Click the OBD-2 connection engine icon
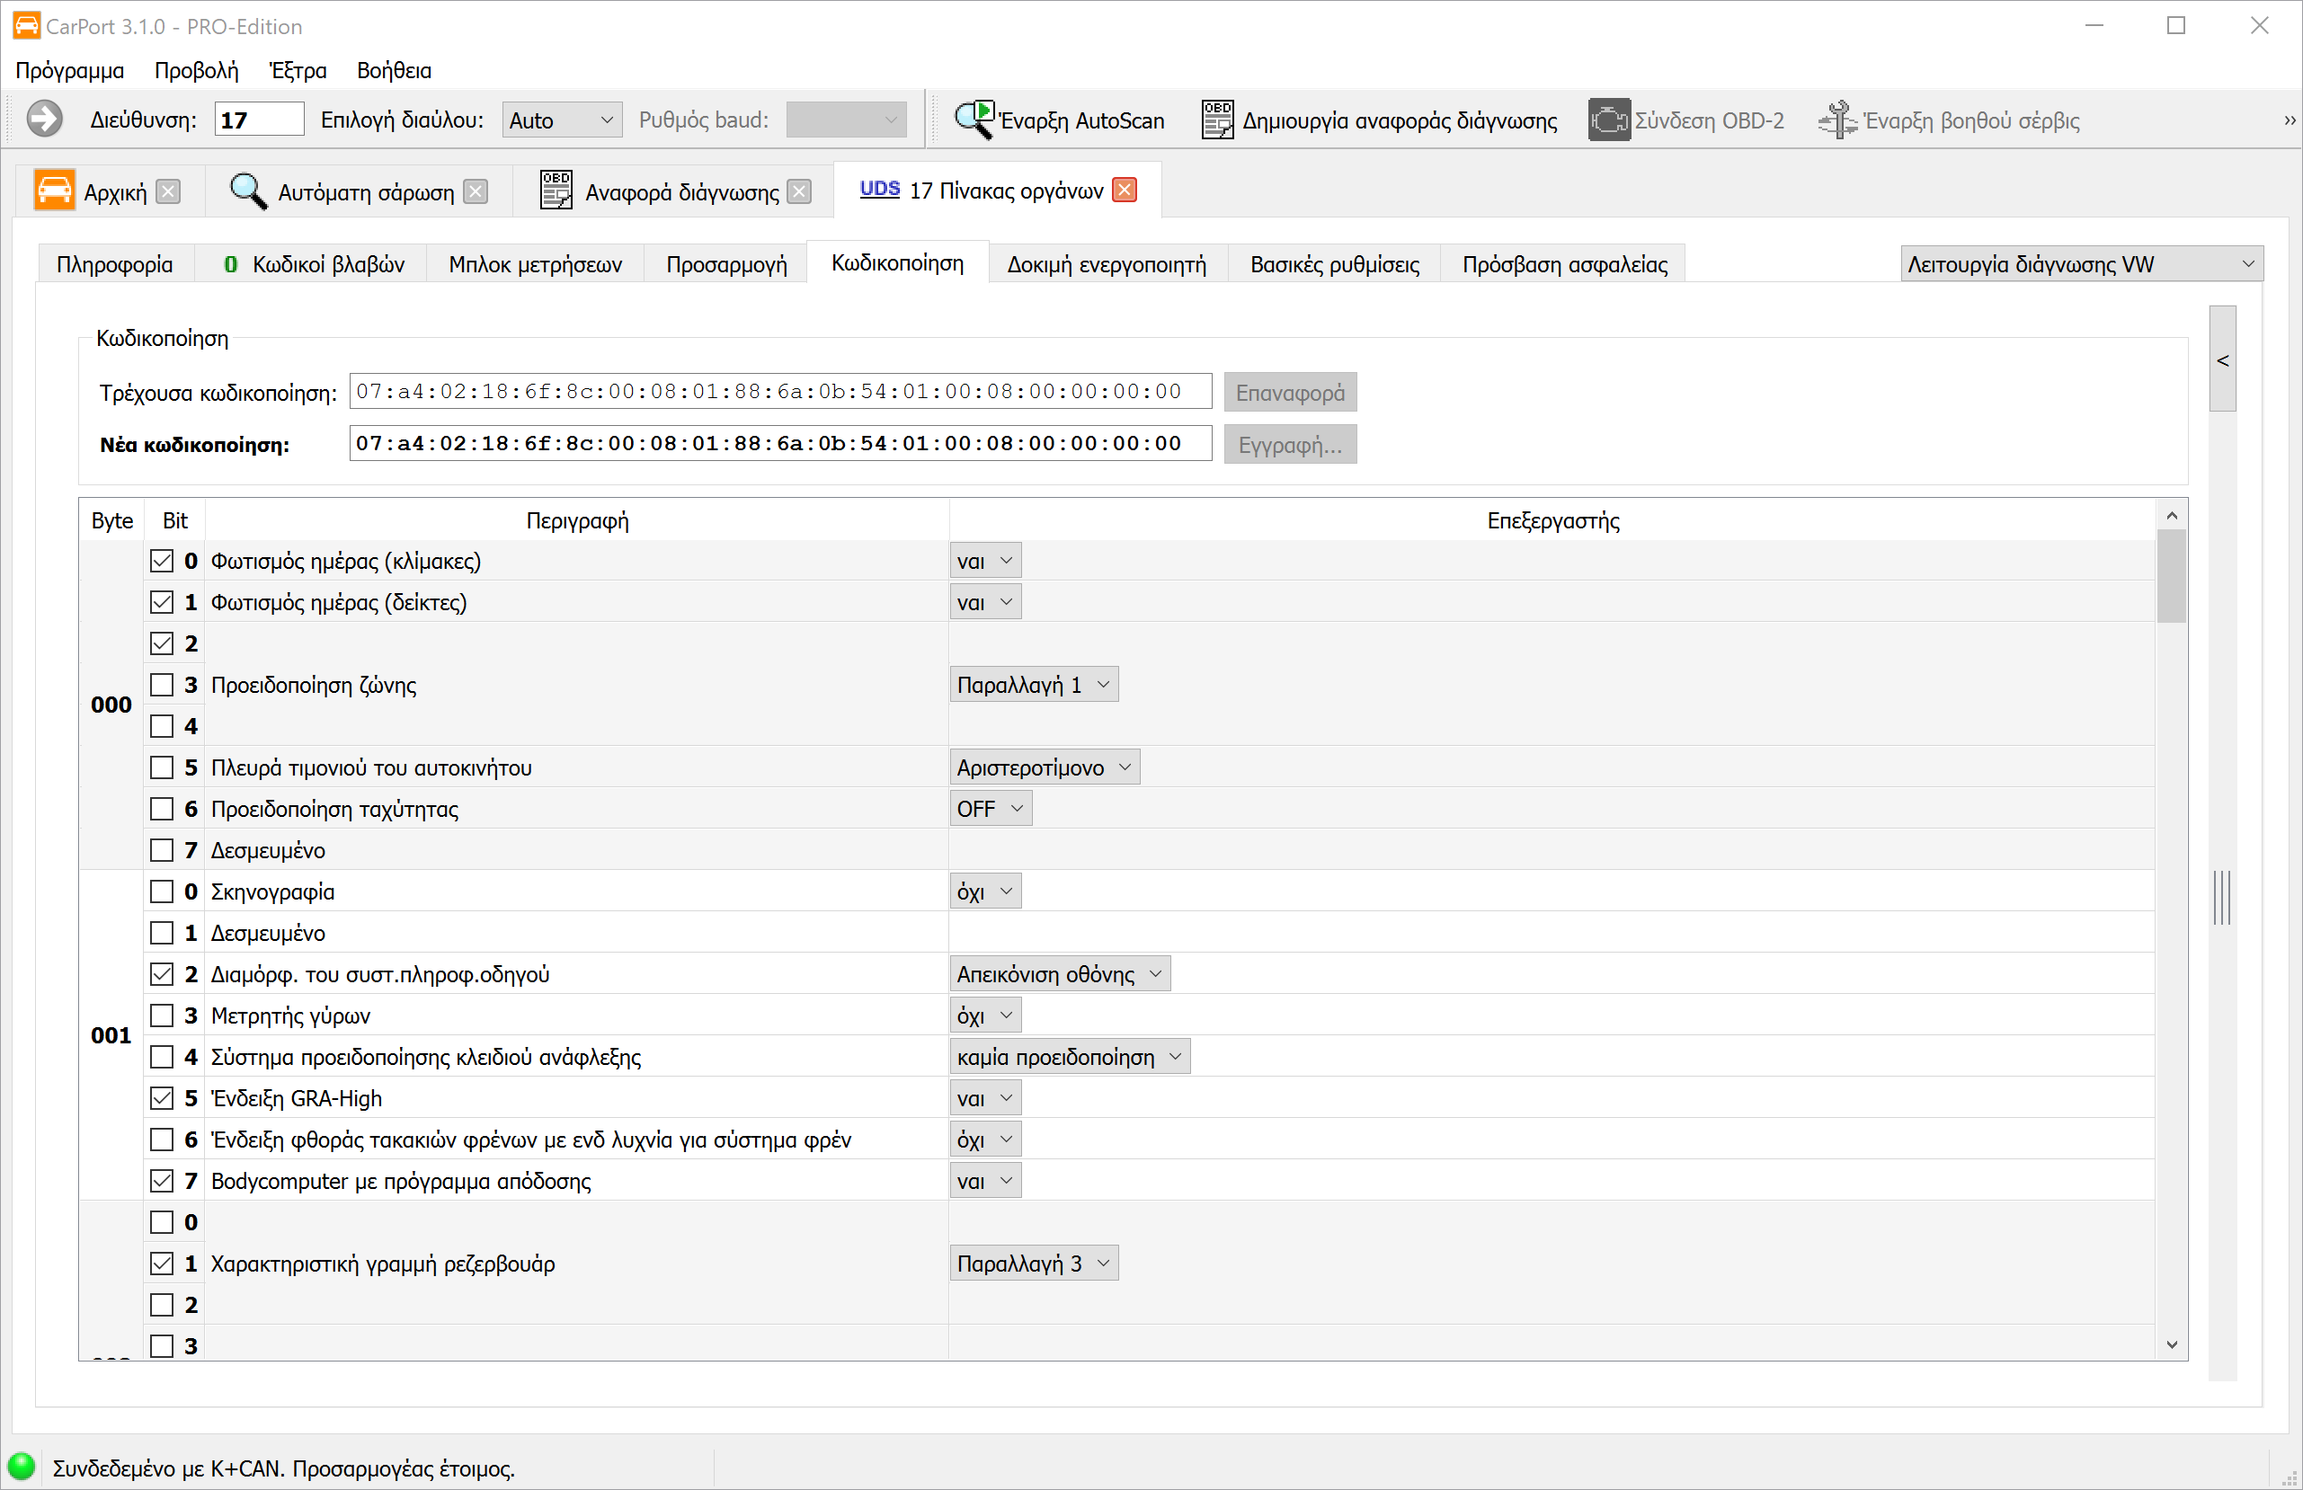 (1608, 120)
